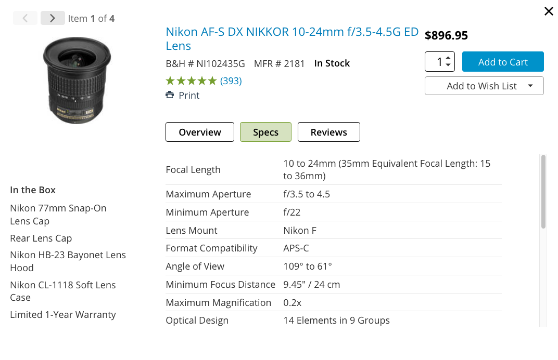Click the specs list vertical scrollbar
Viewport: 558px width, 360px height.
pos(543,192)
